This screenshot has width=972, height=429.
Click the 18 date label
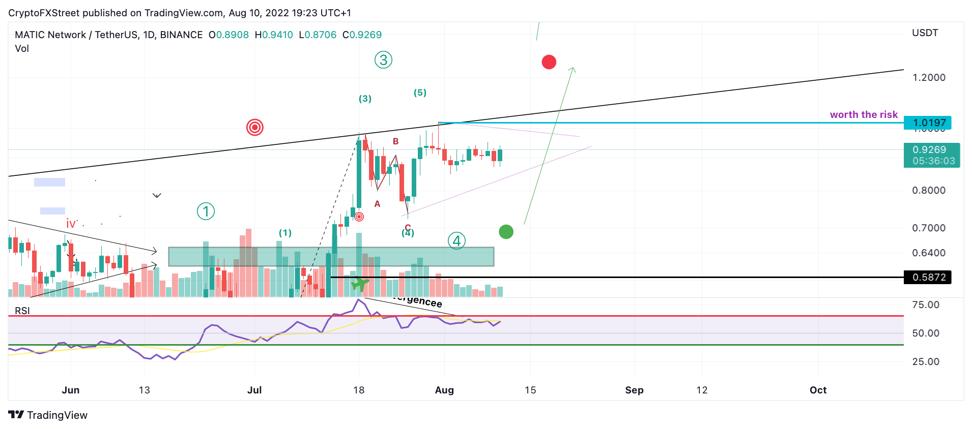click(x=359, y=390)
